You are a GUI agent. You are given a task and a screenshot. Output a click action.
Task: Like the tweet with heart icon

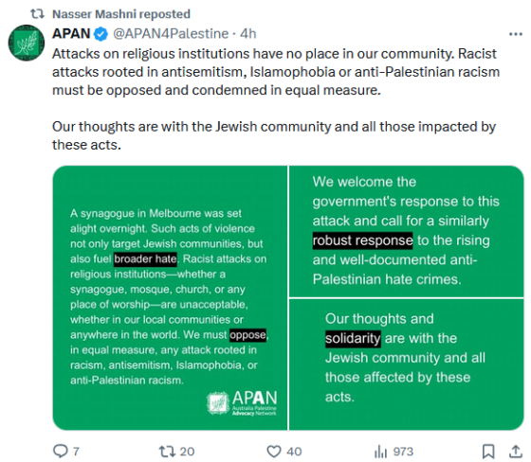[x=274, y=452]
